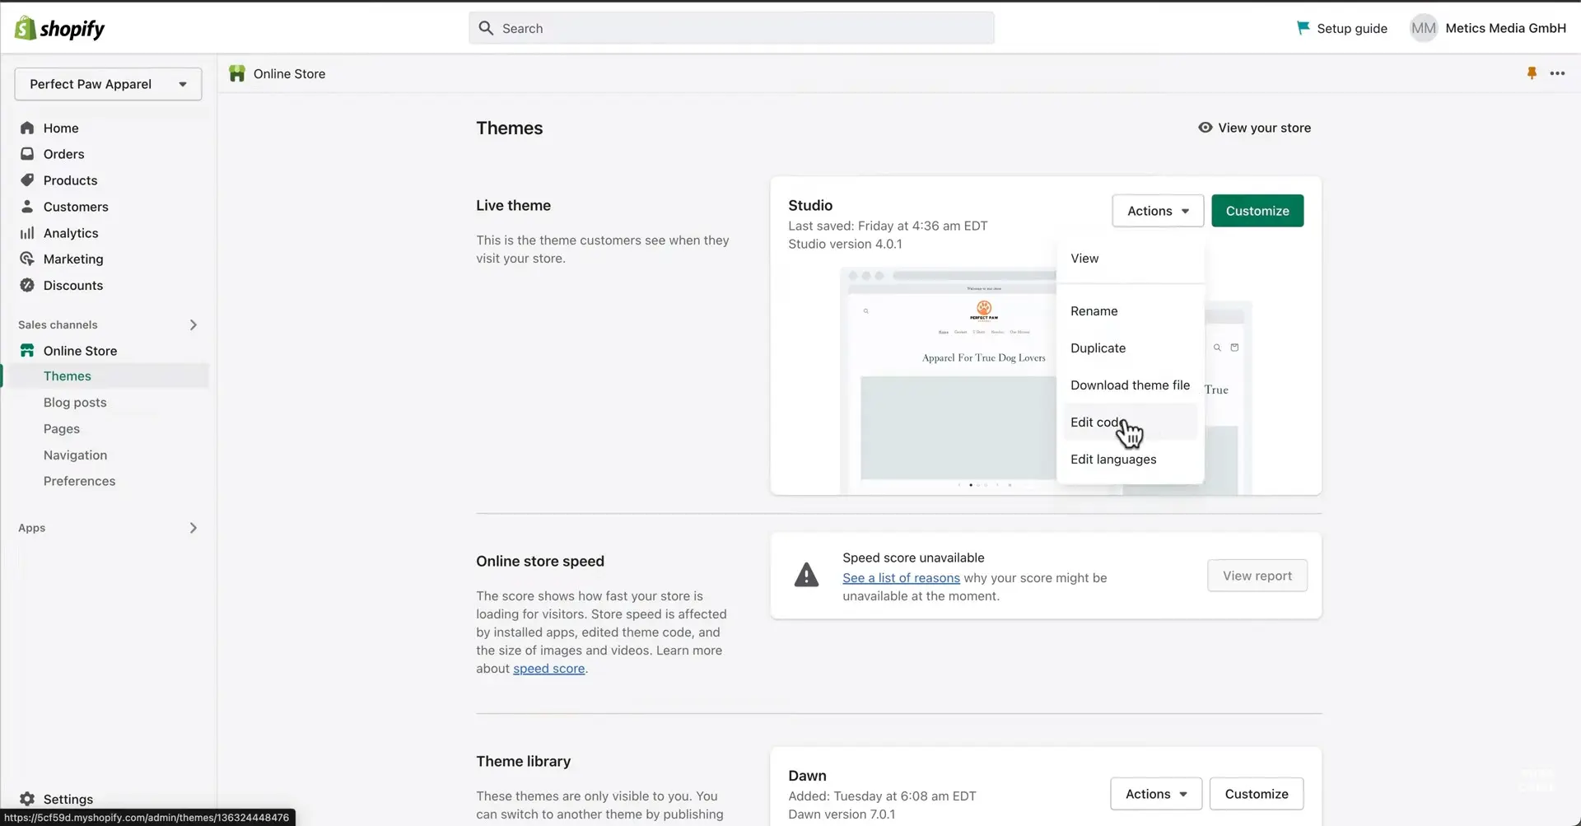Click the Metics Media GmbH account name
This screenshot has width=1581, height=826.
coord(1505,28)
